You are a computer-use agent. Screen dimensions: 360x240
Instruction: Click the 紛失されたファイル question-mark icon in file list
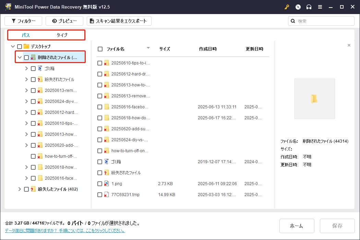[x=106, y=172]
